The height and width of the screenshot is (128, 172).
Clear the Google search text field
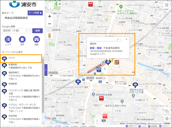point(26,31)
